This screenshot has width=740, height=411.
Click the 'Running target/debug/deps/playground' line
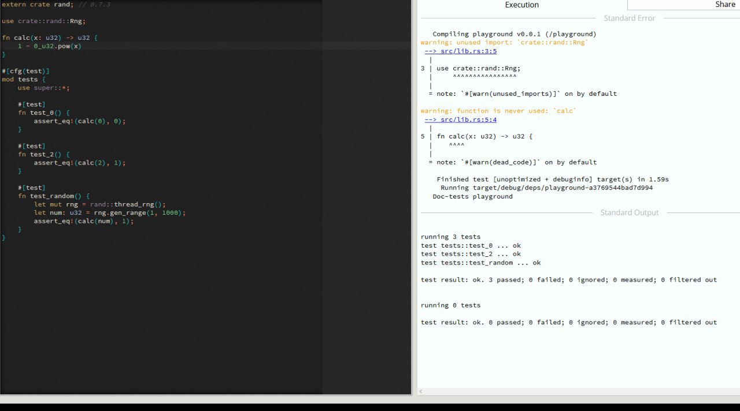547,188
